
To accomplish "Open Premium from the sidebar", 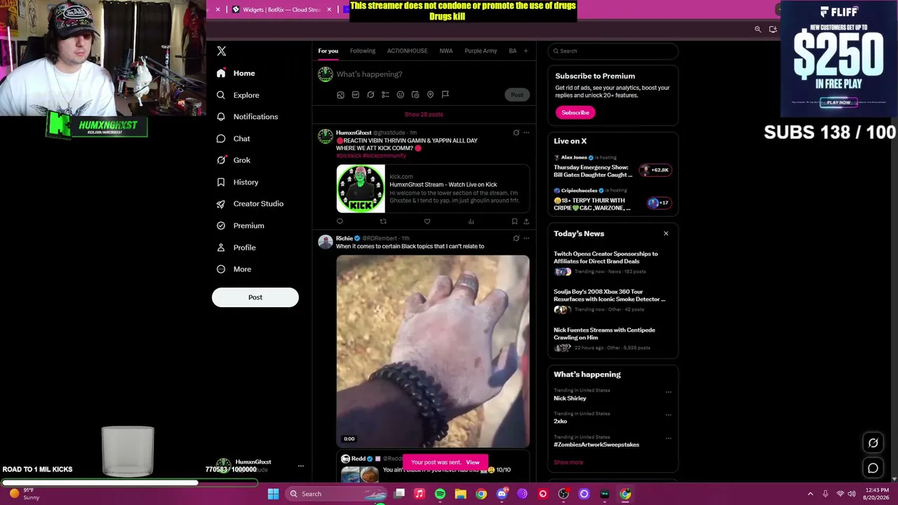I will [x=241, y=226].
